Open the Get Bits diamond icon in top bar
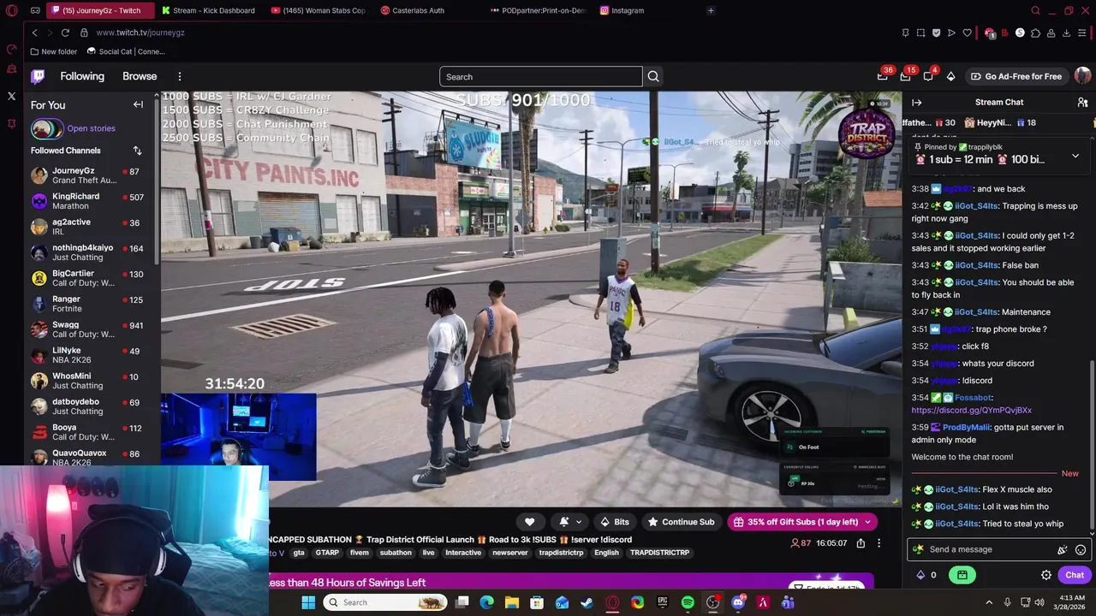Screen dimensions: 1096x616 [x=950, y=76]
